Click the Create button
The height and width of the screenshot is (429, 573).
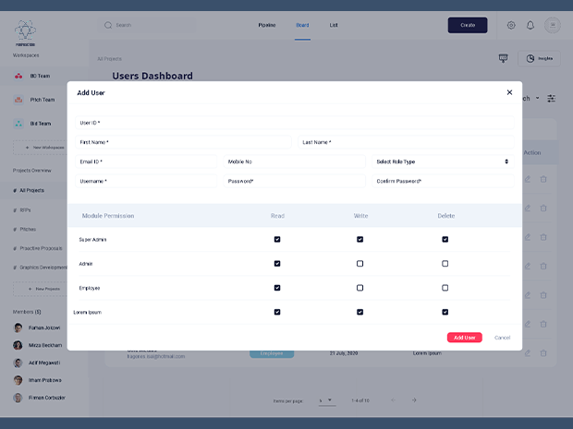468,25
